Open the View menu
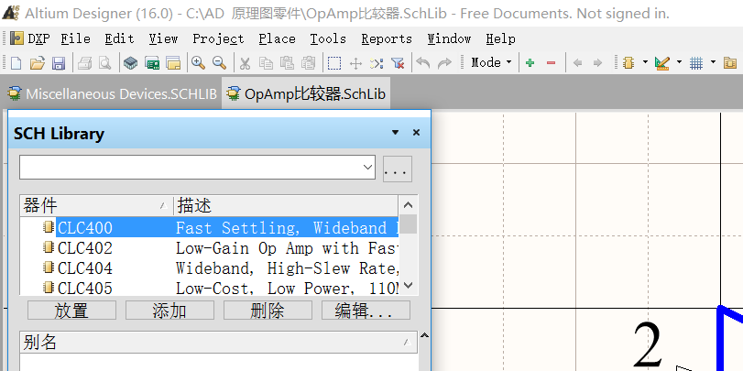Viewport: 743px width, 371px height. click(x=163, y=38)
